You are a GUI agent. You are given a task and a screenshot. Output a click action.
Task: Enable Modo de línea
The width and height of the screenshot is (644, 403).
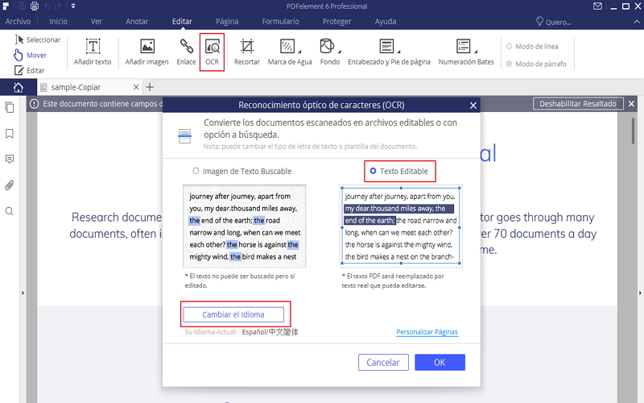point(532,47)
